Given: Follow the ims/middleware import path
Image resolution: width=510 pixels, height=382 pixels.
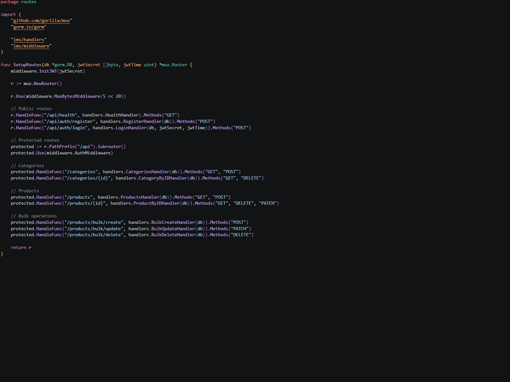Looking at the screenshot, I should [31, 46].
